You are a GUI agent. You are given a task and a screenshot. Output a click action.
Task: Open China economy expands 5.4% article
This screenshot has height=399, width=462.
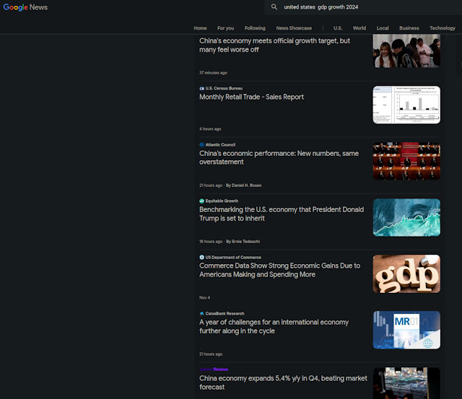283,382
